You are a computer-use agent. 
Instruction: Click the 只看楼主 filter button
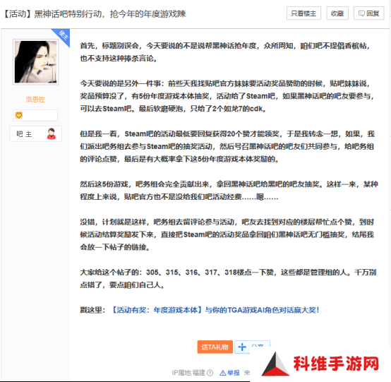pos(303,13)
